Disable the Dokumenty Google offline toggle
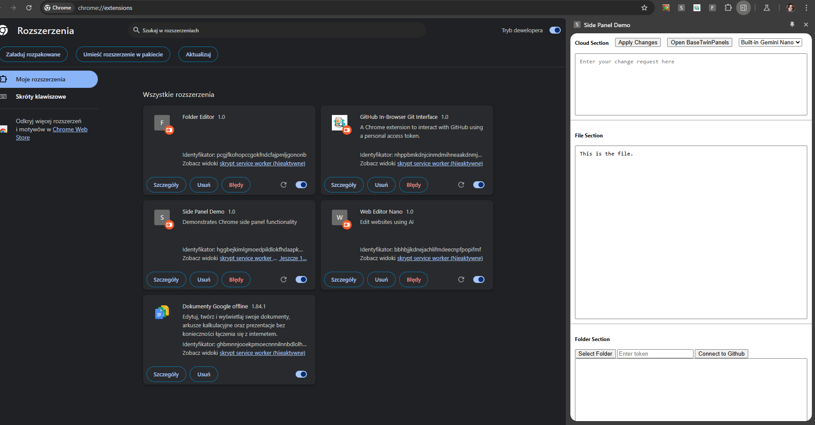815x425 pixels. pyautogui.click(x=301, y=374)
